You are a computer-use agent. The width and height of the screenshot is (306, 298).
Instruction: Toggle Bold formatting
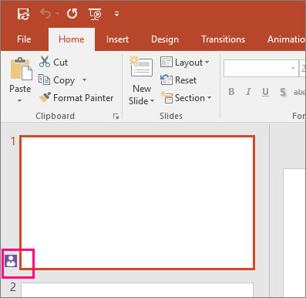(x=231, y=92)
